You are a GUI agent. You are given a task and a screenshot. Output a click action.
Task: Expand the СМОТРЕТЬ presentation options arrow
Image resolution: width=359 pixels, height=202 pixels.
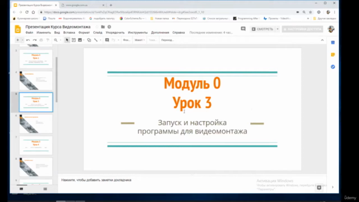(278, 29)
